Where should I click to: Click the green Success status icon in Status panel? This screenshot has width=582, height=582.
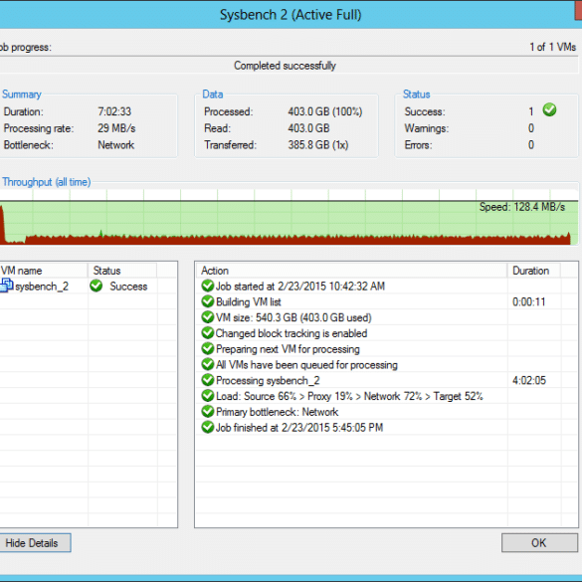pyautogui.click(x=549, y=109)
